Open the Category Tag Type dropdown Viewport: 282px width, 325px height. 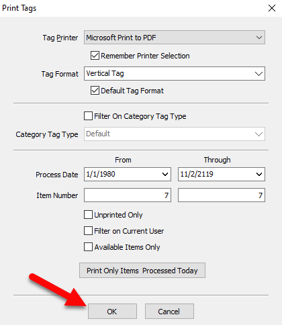[x=175, y=134]
